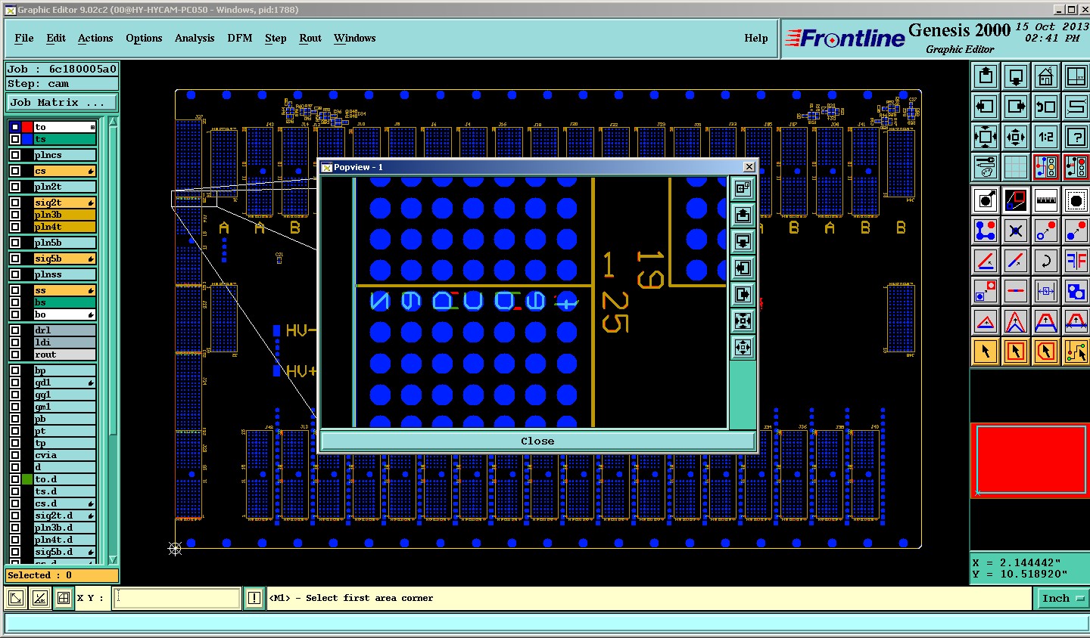Screen dimensions: 1090x638
Task: Select the rectangle area selection arrow
Action: (1016, 352)
